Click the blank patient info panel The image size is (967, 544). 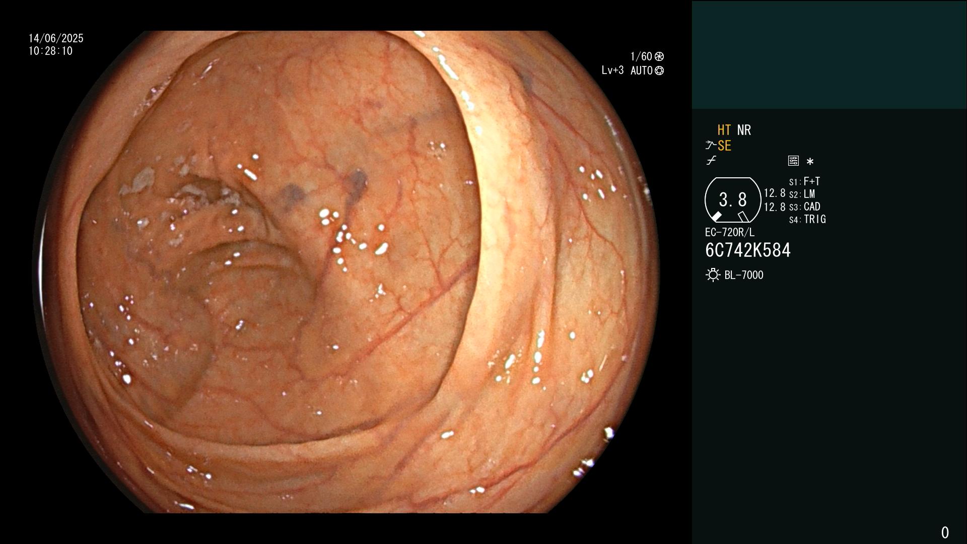click(x=830, y=54)
